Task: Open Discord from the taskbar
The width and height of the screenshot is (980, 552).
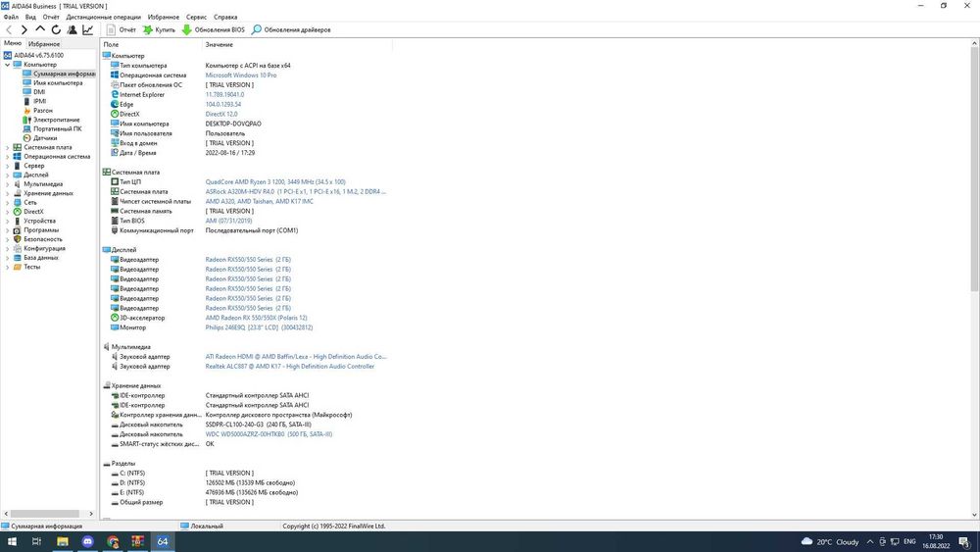Action: point(87,541)
